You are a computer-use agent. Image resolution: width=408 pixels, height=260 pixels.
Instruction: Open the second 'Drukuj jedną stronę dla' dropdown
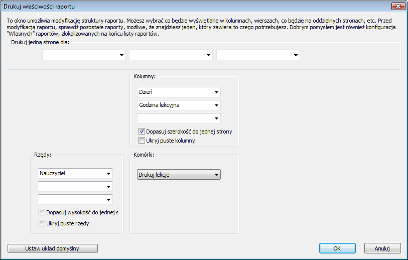click(171, 55)
